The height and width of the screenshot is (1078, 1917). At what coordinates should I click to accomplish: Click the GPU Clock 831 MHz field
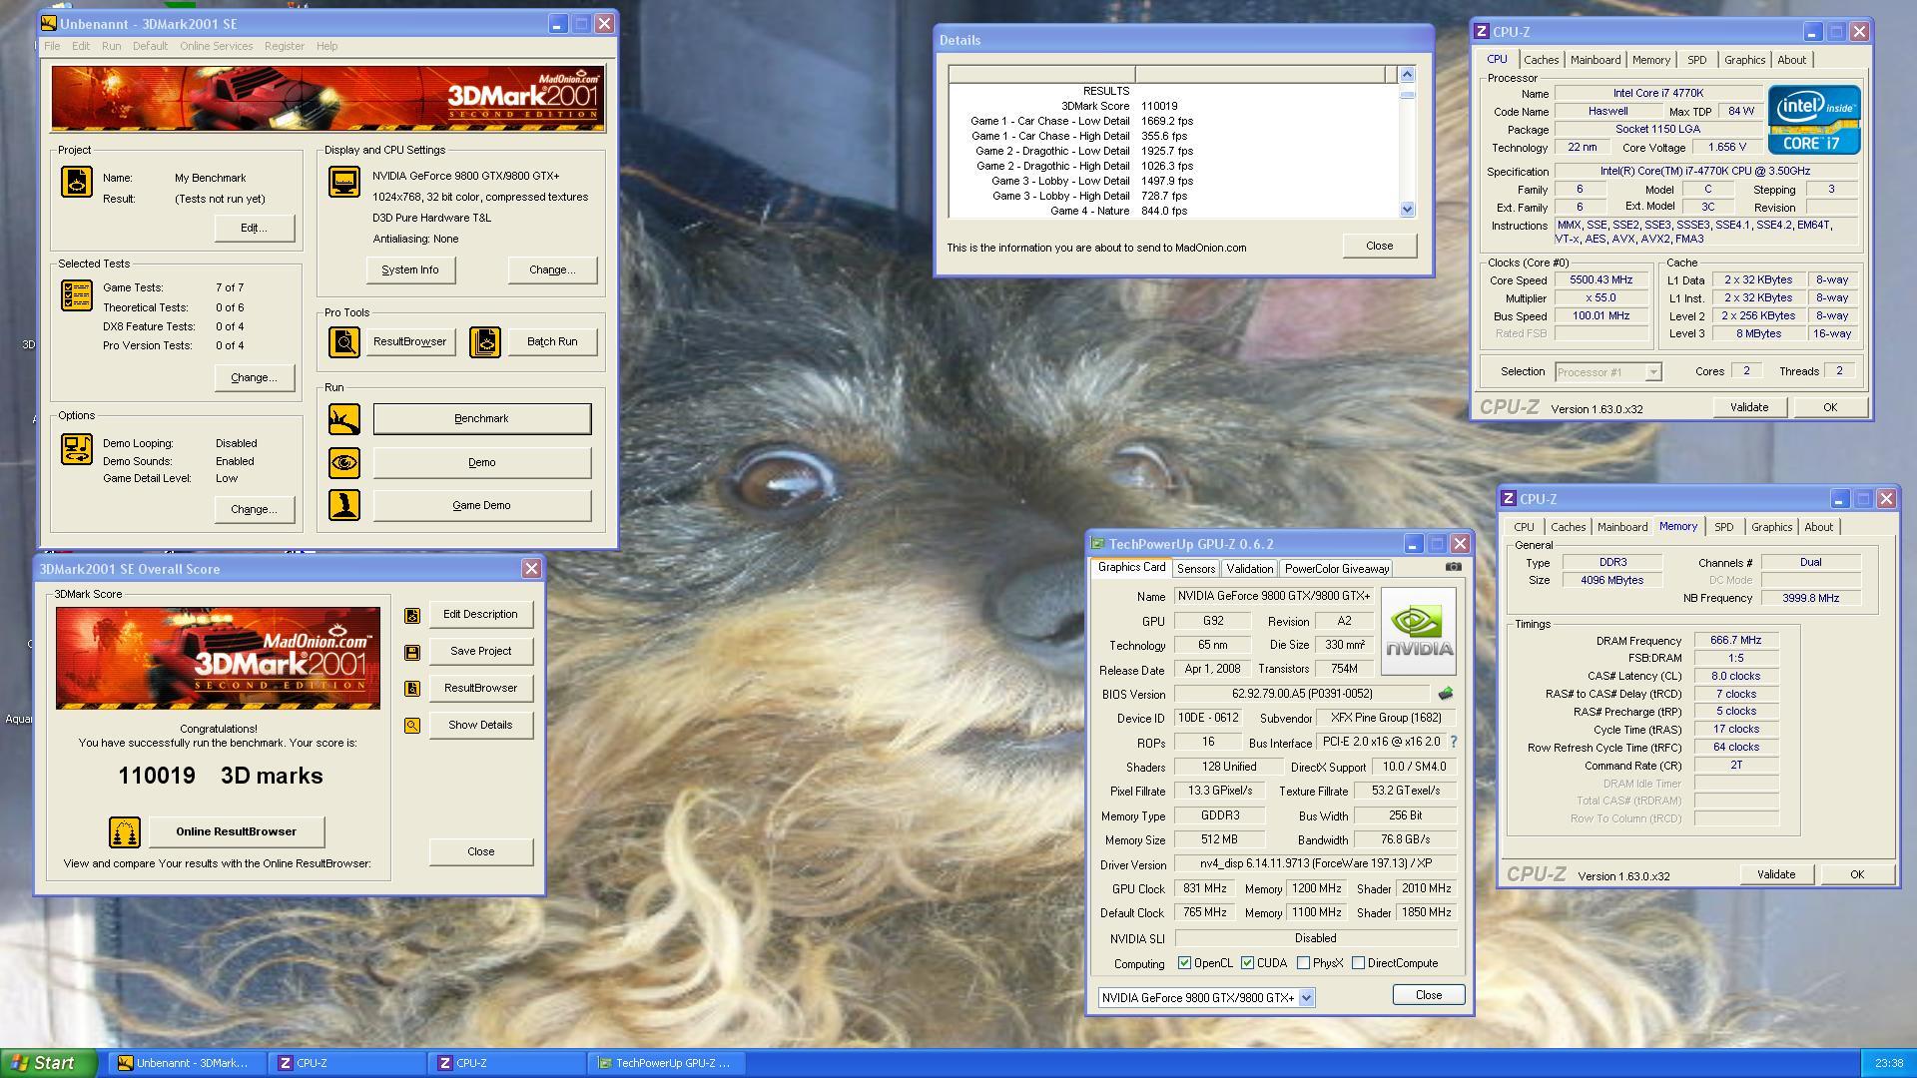pyautogui.click(x=1204, y=888)
